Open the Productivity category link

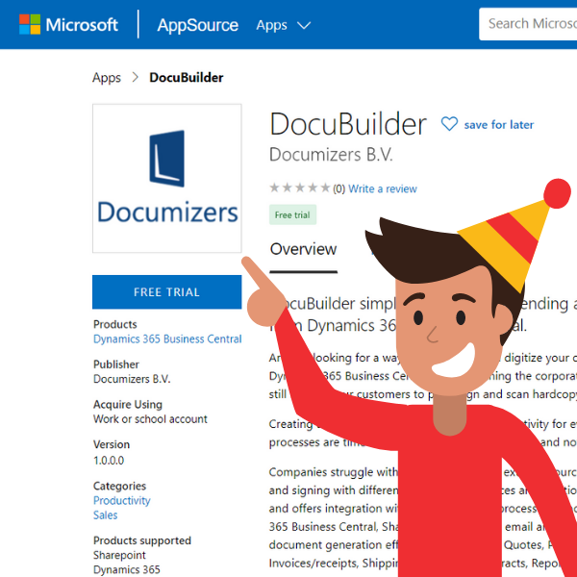pos(122,500)
